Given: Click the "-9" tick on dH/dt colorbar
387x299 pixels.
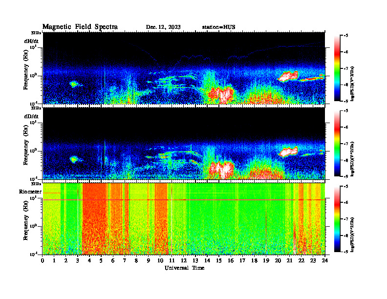Looking at the screenshot, I should tap(346, 101).
